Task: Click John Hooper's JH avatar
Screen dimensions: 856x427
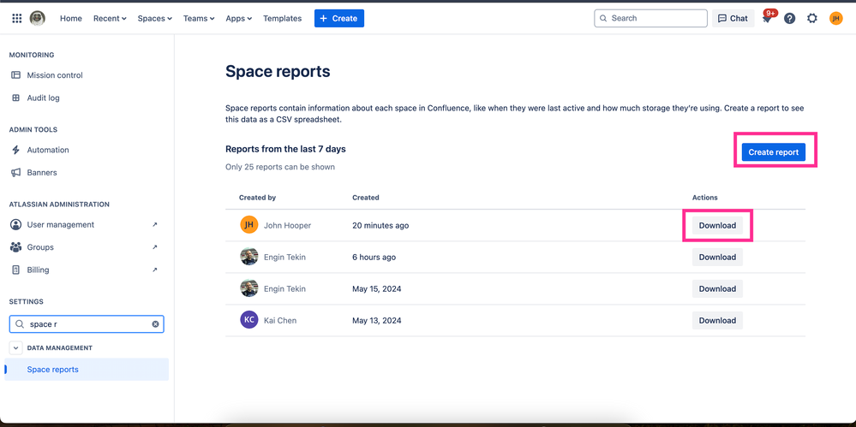Action: (x=249, y=225)
